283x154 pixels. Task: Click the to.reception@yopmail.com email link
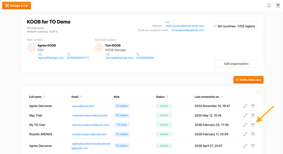coord(188,30)
